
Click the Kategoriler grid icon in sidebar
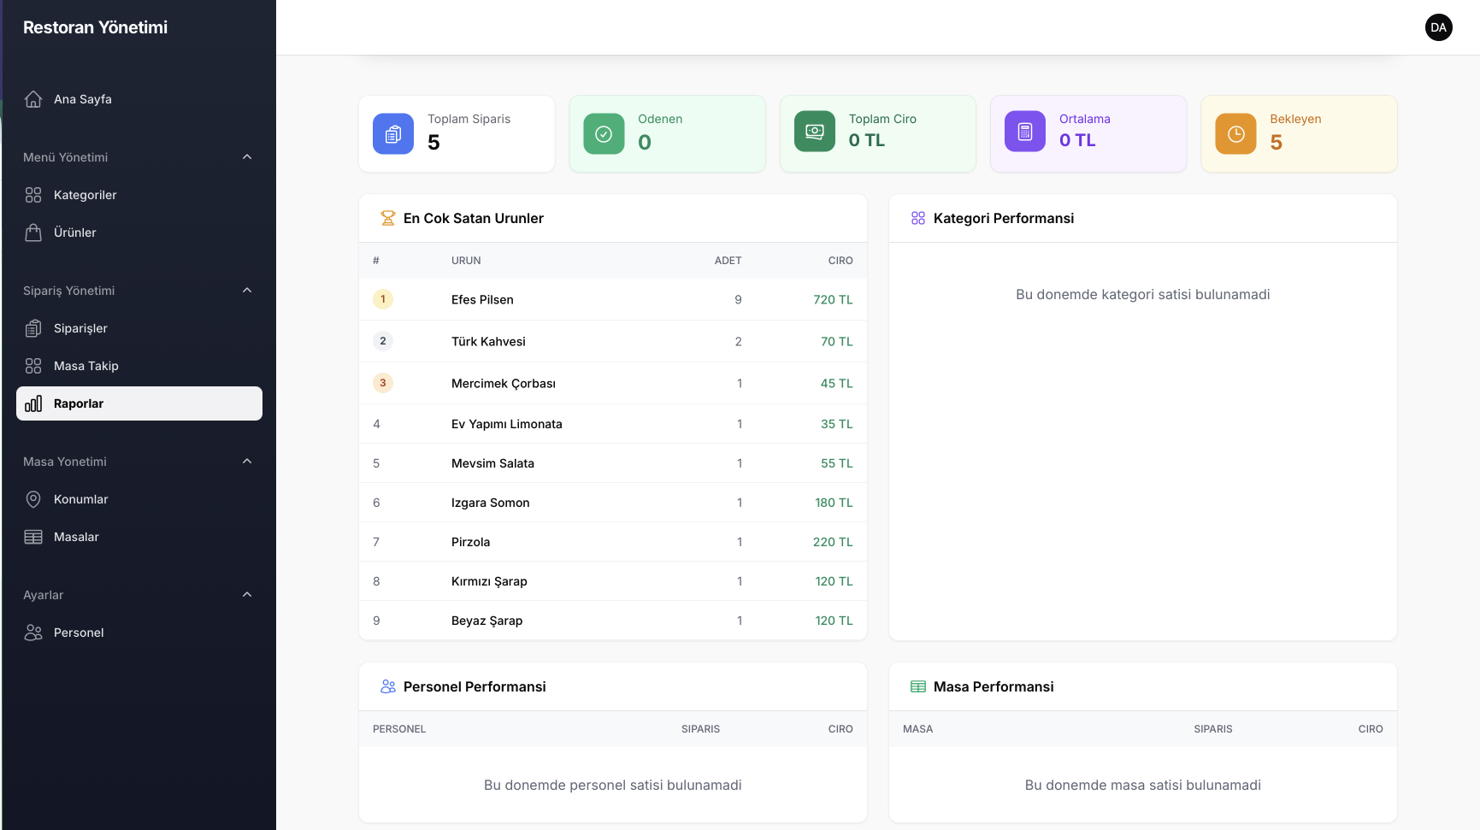tap(33, 195)
